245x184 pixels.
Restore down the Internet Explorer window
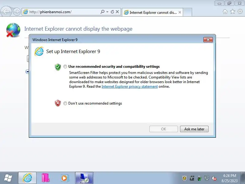coord(229,3)
